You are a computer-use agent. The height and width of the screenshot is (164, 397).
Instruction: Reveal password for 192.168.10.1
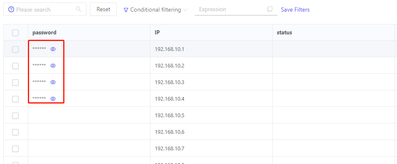[53, 49]
